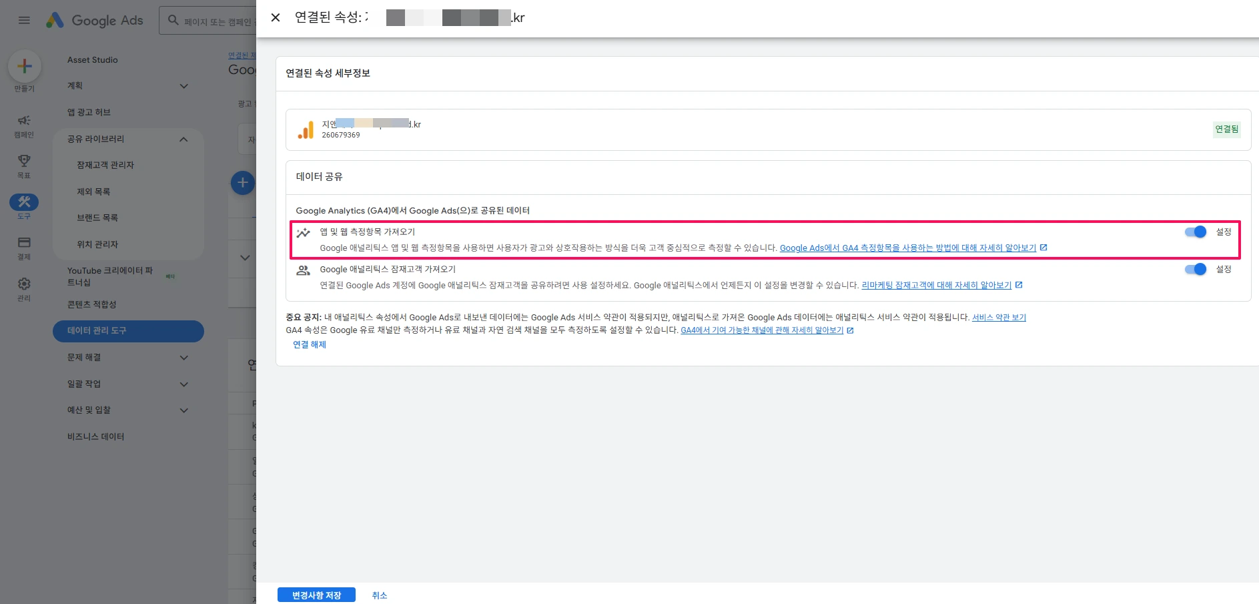1259x604 pixels.
Task: Select 잠재고객 관리자 menu item
Action: click(105, 165)
